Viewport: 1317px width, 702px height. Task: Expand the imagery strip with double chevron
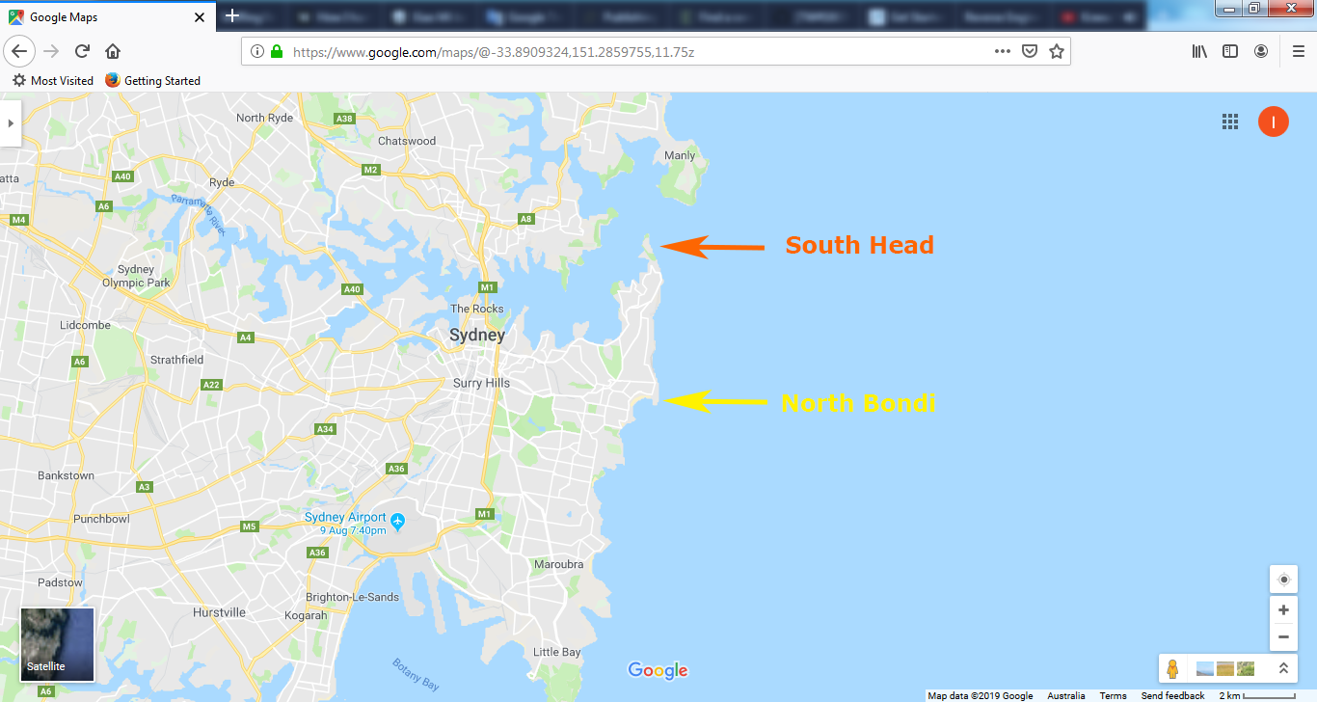[x=1283, y=668]
